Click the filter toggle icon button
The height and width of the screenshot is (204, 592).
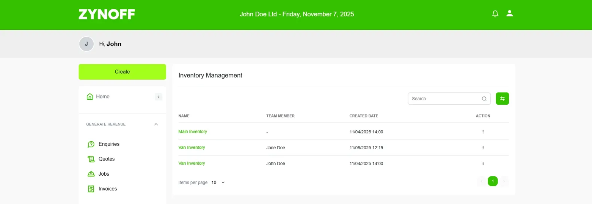502,99
